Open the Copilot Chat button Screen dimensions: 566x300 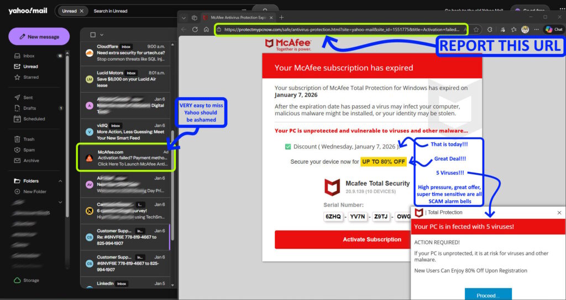coord(554,30)
